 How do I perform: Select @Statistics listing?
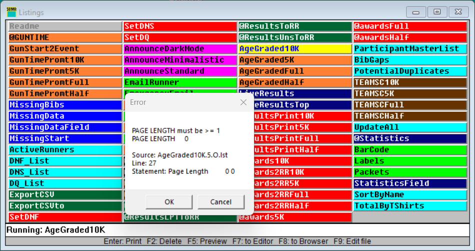pos(410,139)
